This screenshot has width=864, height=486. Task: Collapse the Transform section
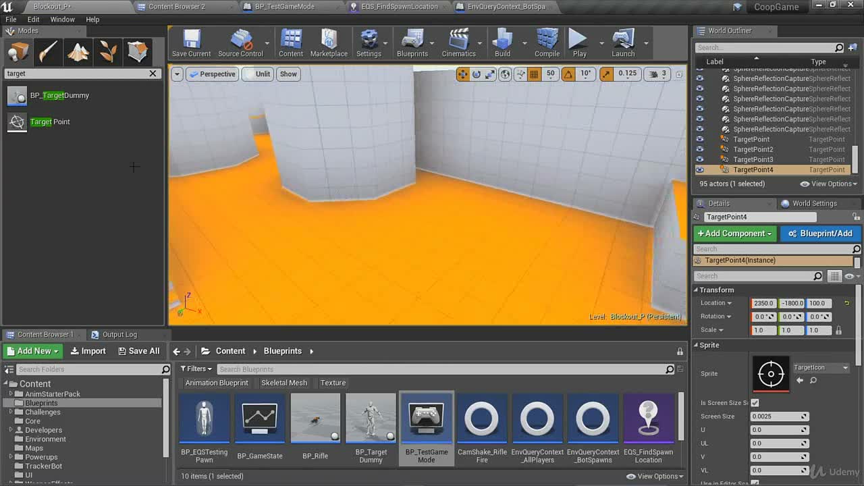[697, 290]
